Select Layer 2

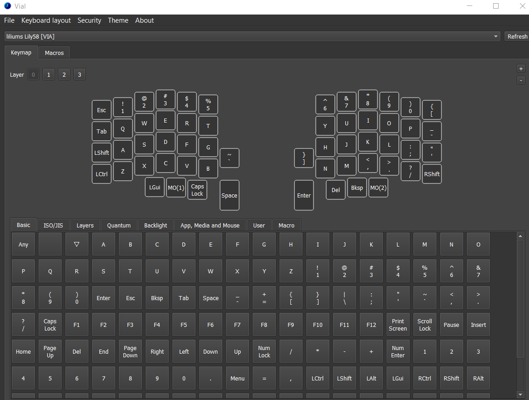(64, 74)
